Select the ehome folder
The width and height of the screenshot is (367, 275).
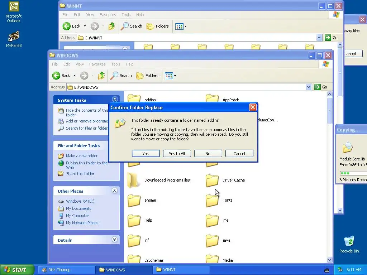(134, 201)
